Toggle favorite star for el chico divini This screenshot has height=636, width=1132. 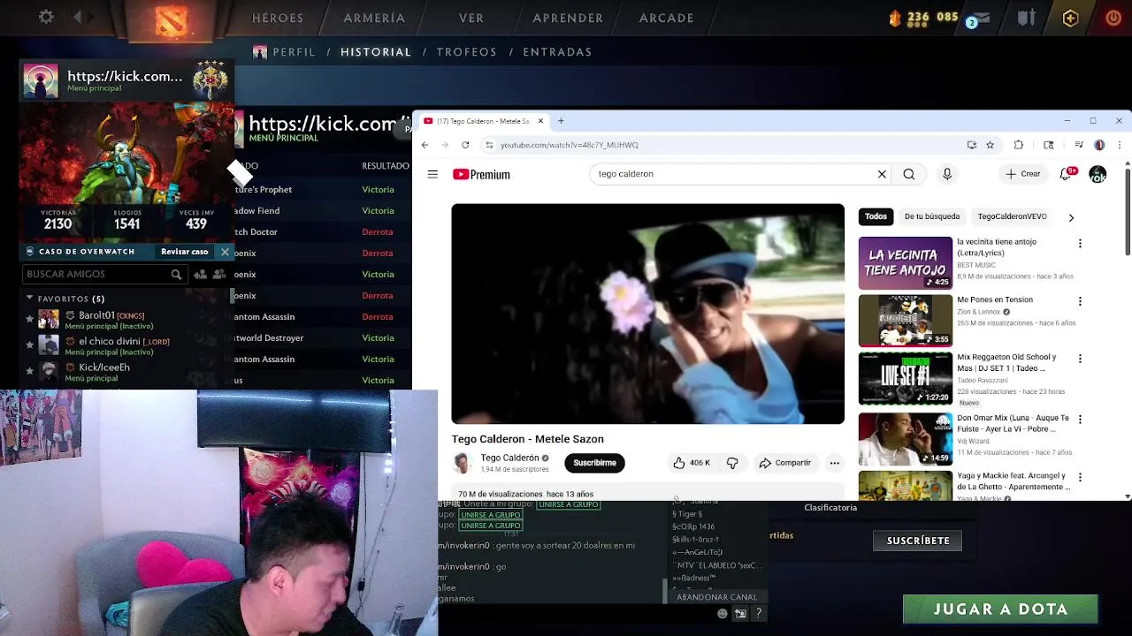pyautogui.click(x=29, y=345)
